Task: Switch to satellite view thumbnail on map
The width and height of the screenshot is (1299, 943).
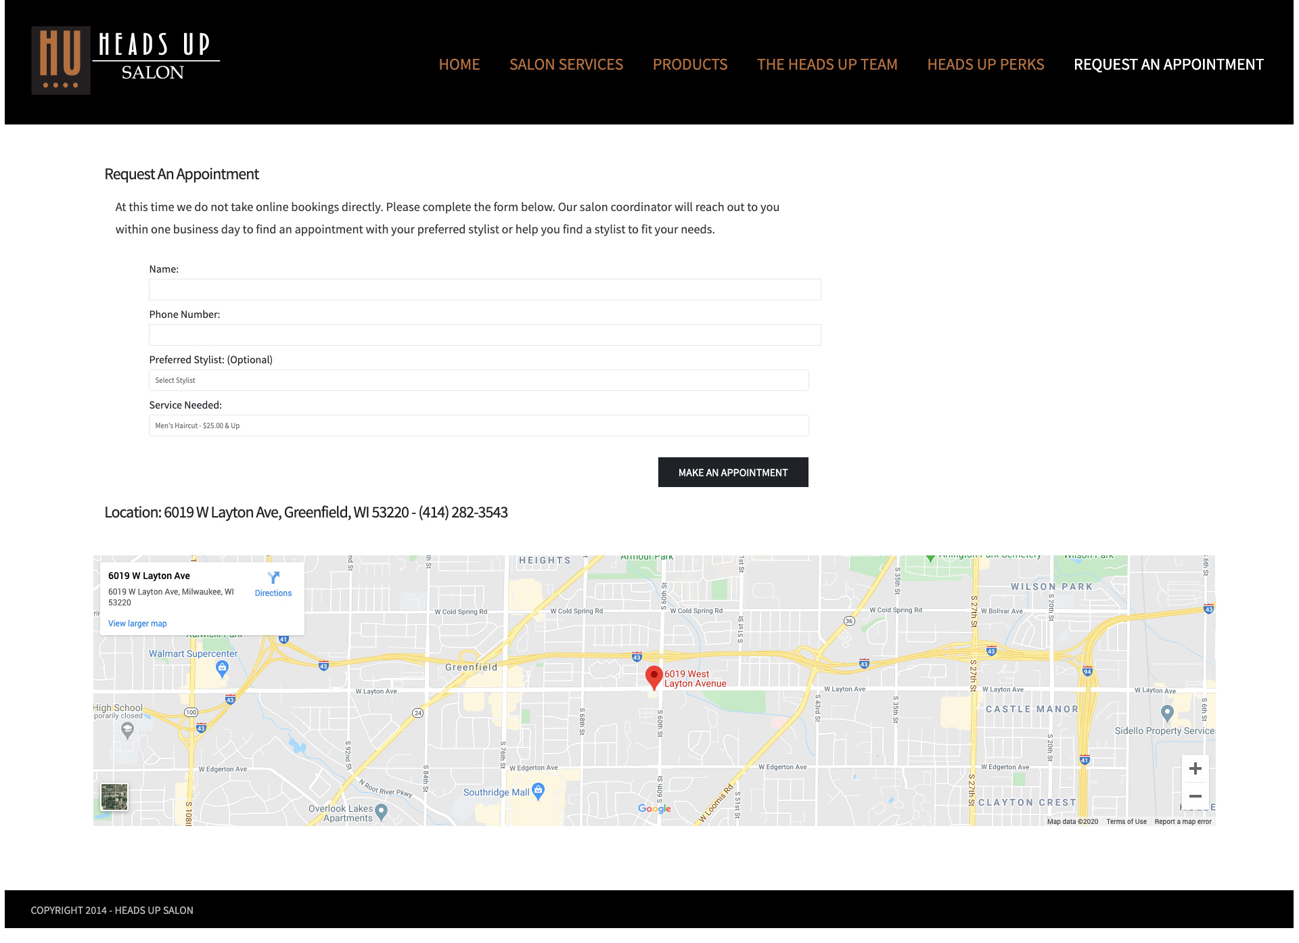Action: pos(114,797)
